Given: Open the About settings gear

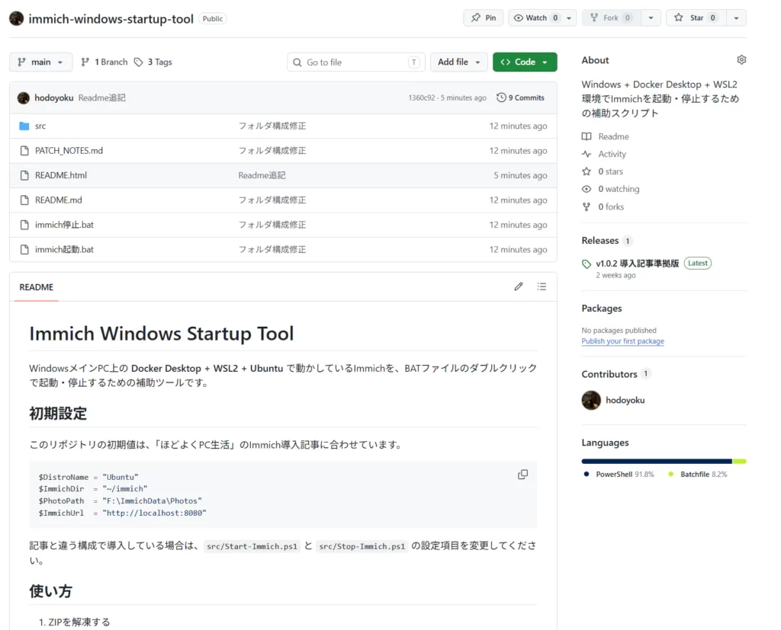Looking at the screenshot, I should [x=741, y=59].
